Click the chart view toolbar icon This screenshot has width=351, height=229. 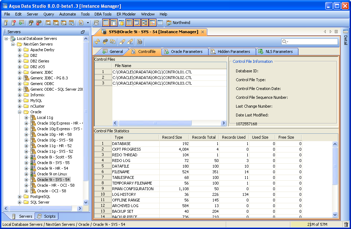[x=153, y=23]
